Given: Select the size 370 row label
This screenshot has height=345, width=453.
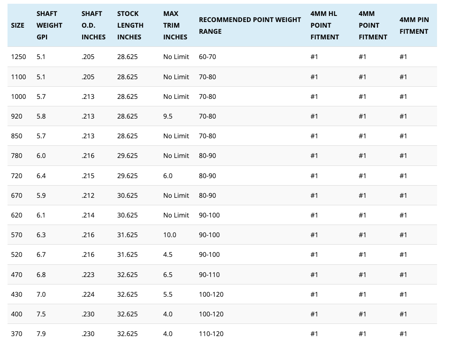Looking at the screenshot, I should [x=16, y=334].
